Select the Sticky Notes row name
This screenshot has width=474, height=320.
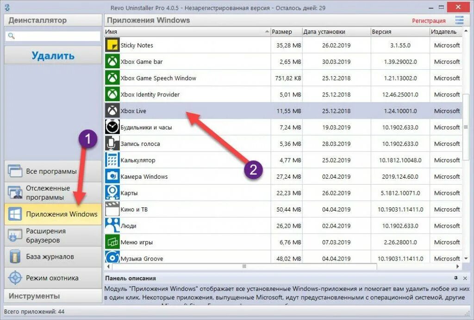click(x=137, y=45)
